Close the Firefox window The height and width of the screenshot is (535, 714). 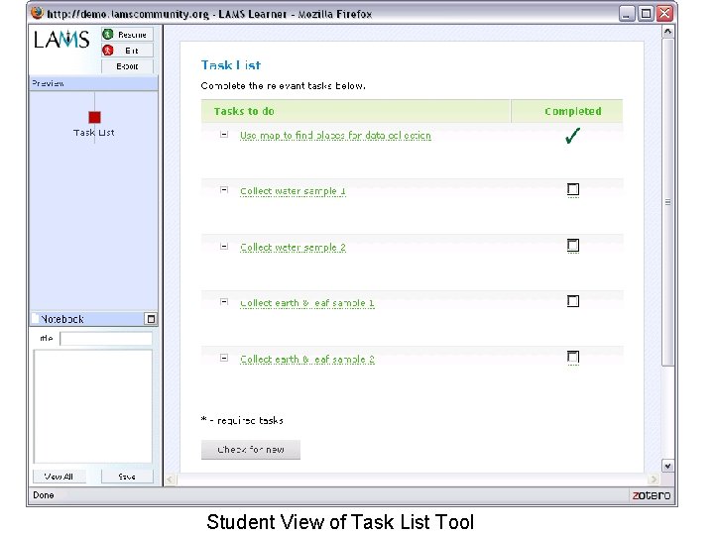pos(664,13)
